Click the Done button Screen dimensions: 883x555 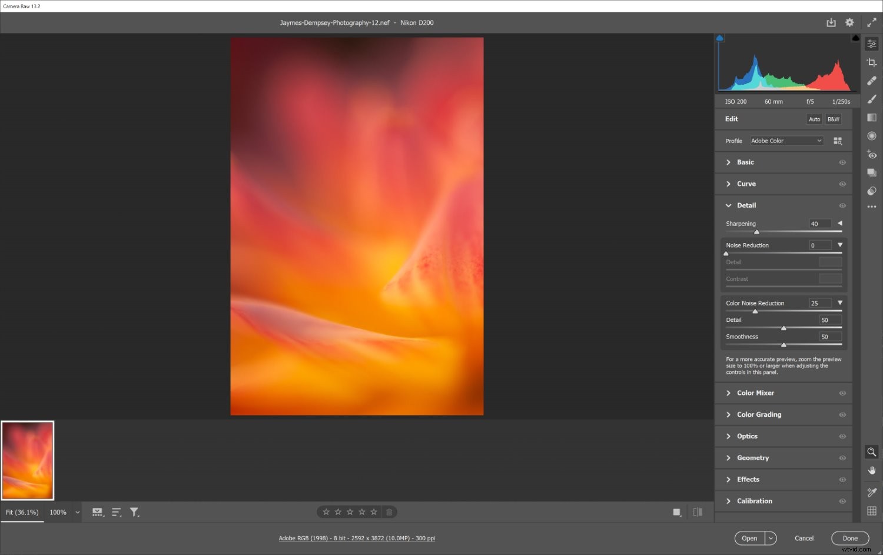[850, 538]
